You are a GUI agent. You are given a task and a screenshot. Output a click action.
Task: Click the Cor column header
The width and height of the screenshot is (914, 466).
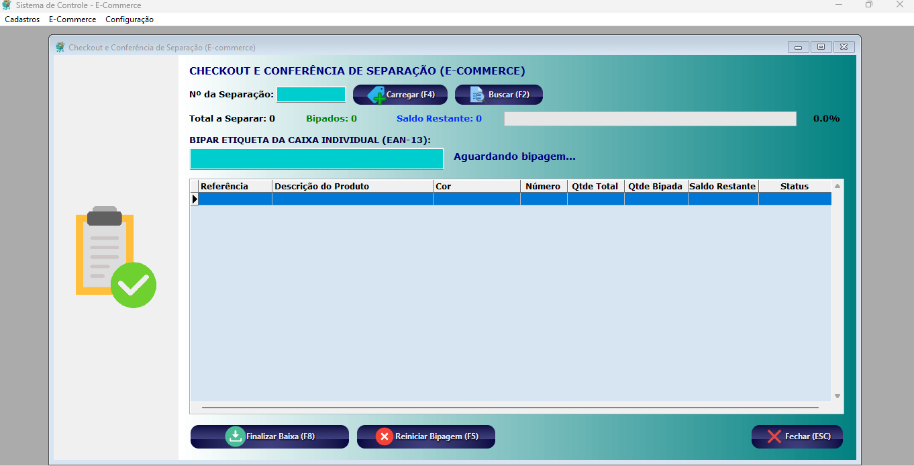pos(476,186)
